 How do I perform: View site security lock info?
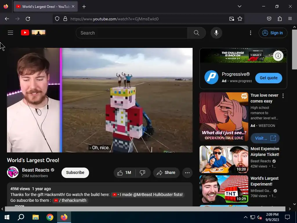(x=65, y=19)
